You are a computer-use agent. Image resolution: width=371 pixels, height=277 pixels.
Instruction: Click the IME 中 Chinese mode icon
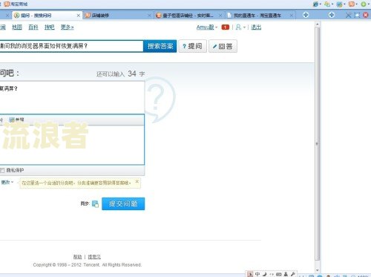pos(257,274)
